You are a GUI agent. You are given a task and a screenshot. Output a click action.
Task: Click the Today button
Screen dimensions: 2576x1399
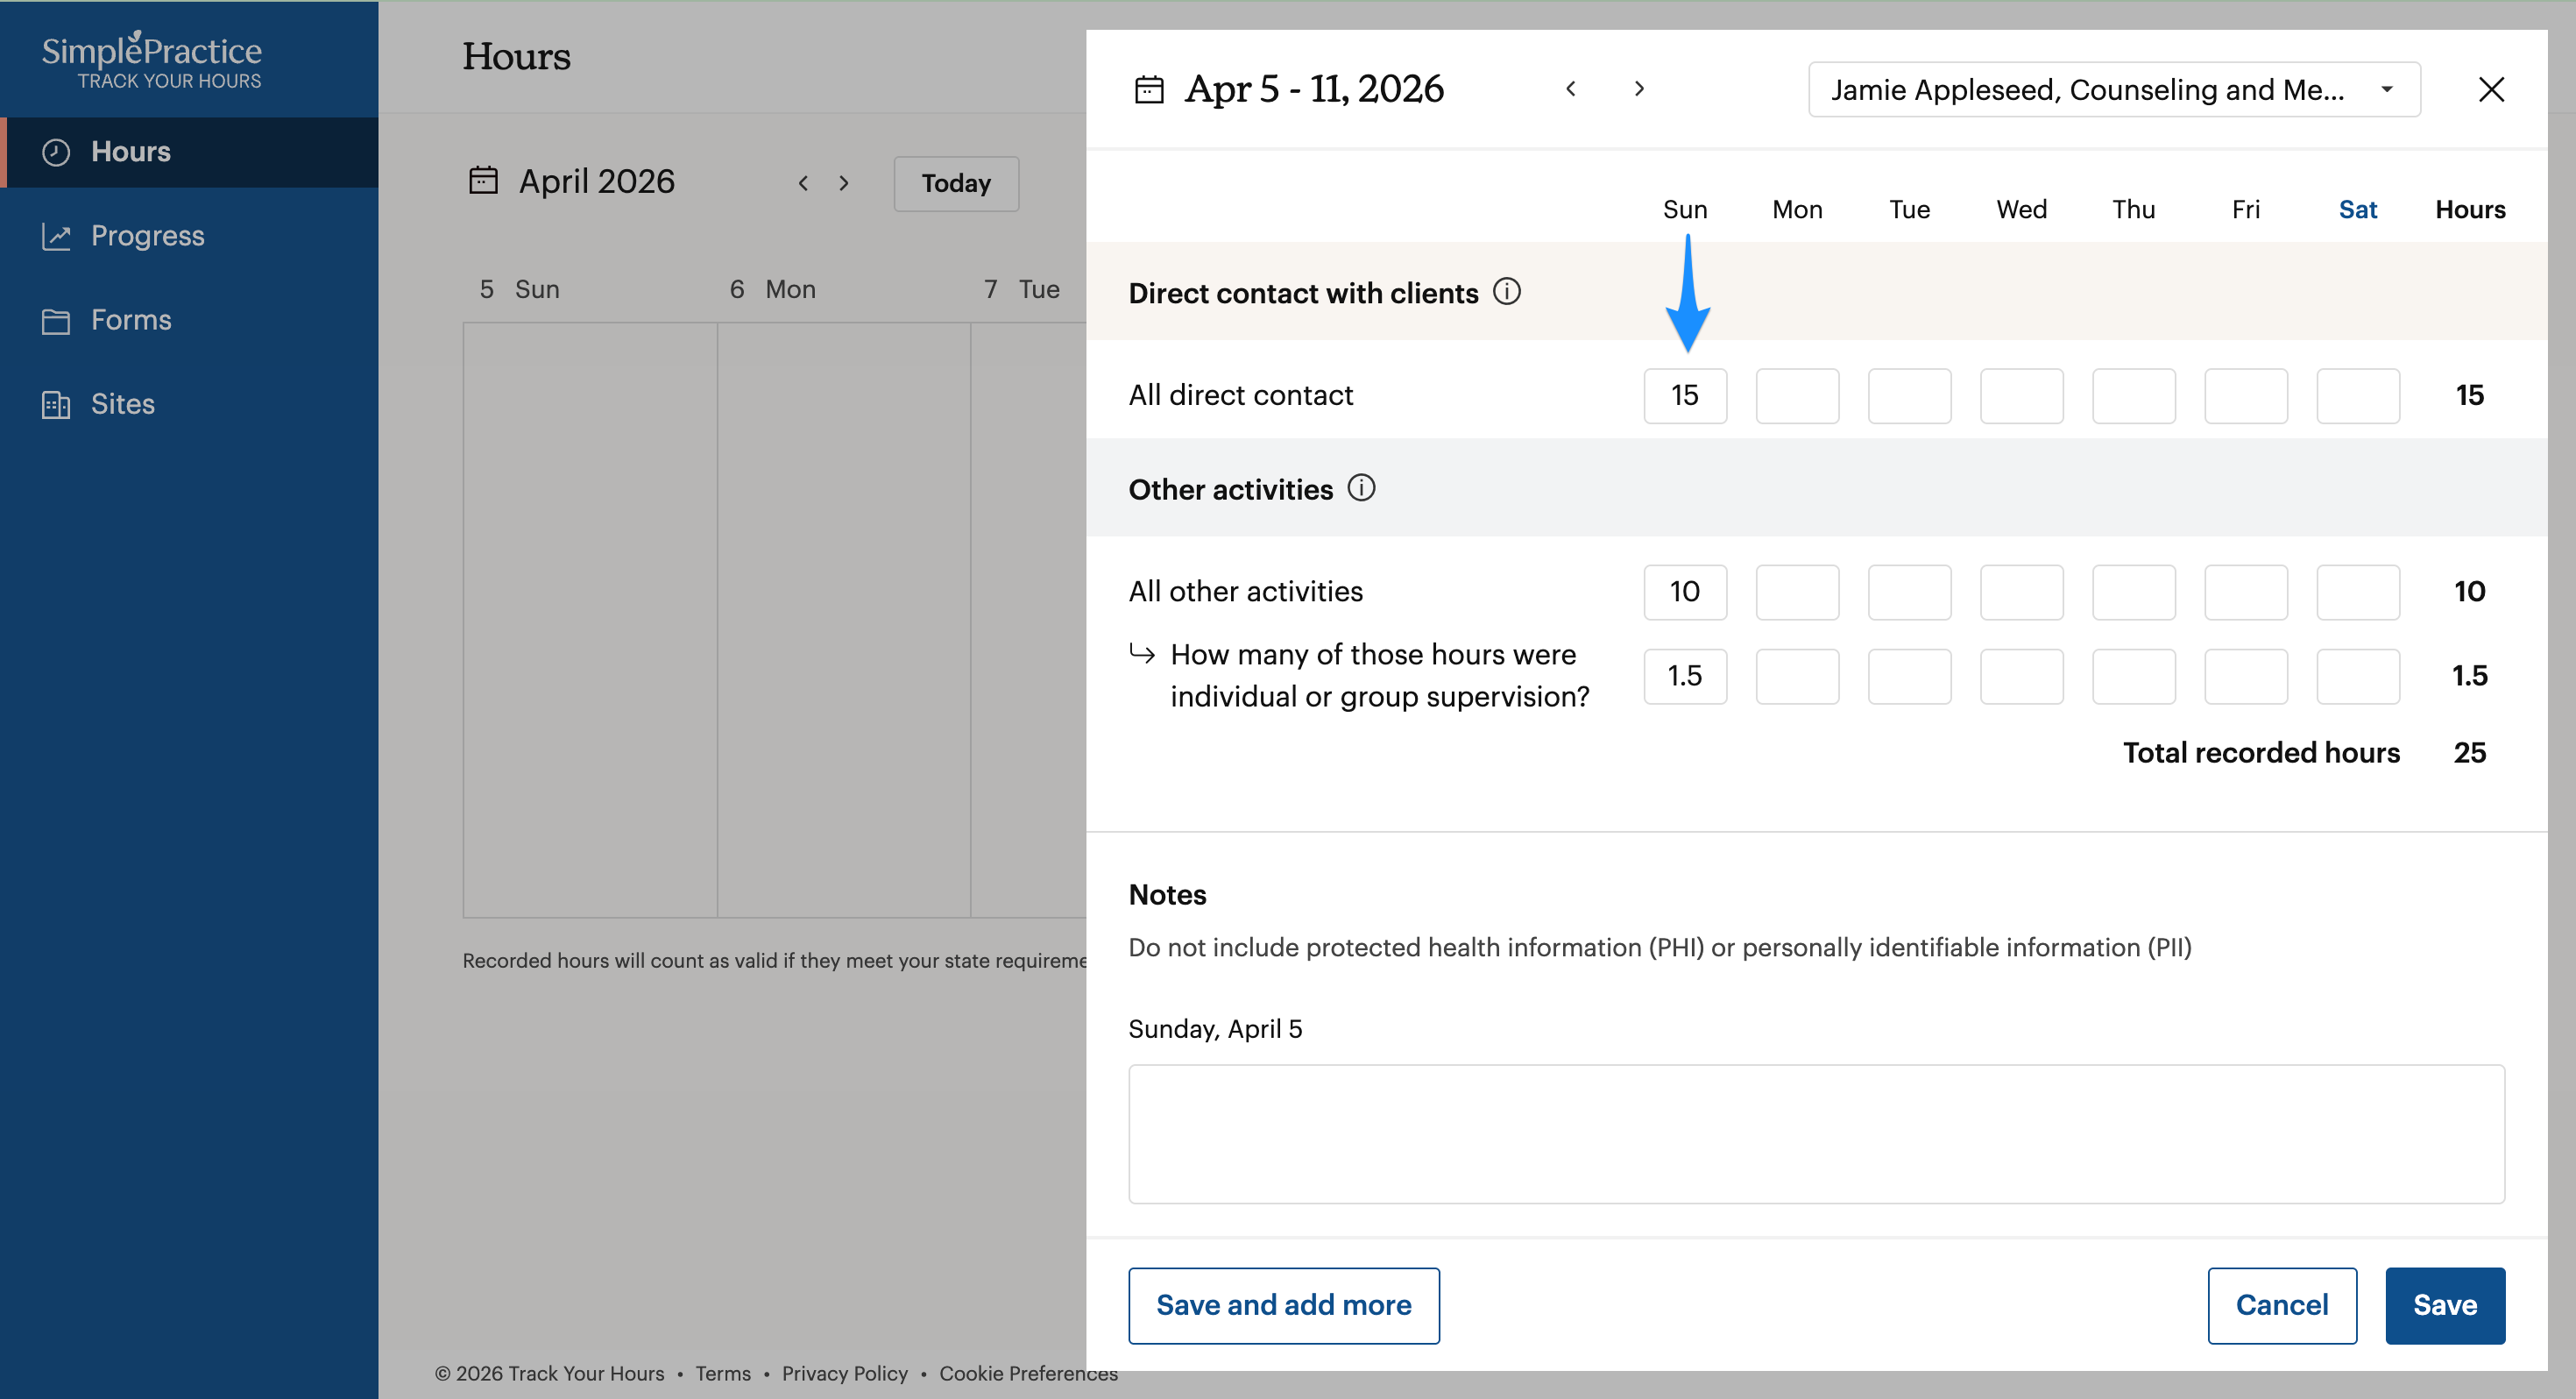956,184
